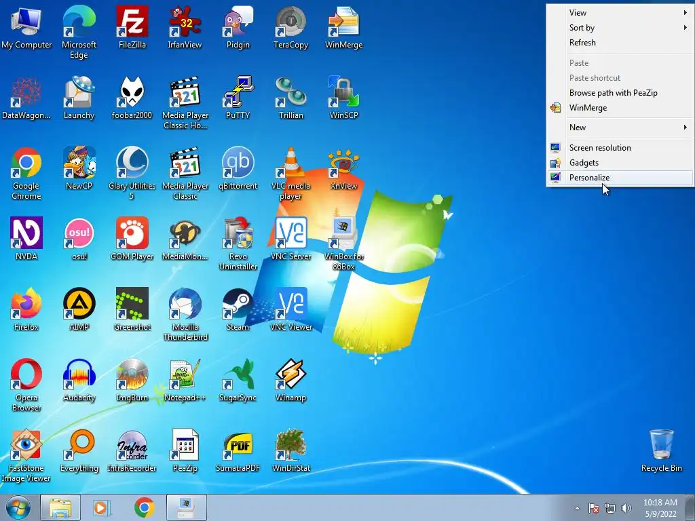Open qBittorrent shortcut
The height and width of the screenshot is (521, 695).
click(238, 168)
